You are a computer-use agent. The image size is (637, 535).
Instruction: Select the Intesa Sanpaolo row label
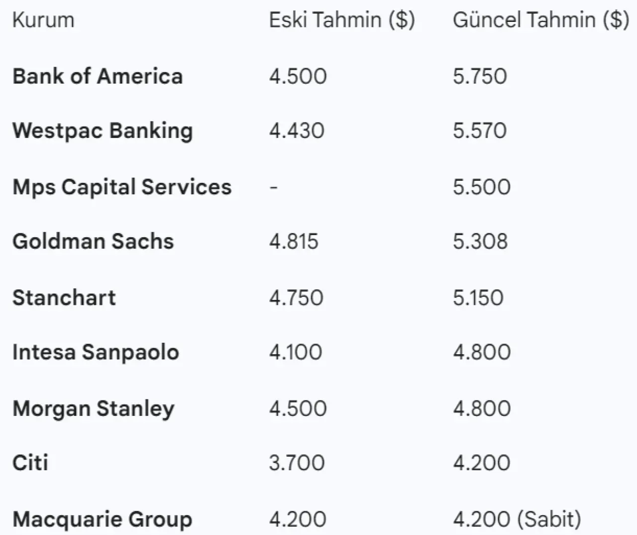tap(96, 352)
